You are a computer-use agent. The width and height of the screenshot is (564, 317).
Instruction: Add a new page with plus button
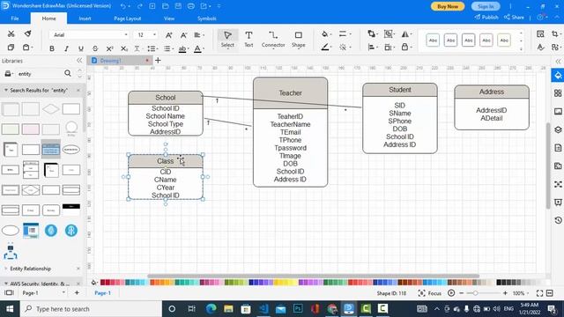click(x=77, y=293)
